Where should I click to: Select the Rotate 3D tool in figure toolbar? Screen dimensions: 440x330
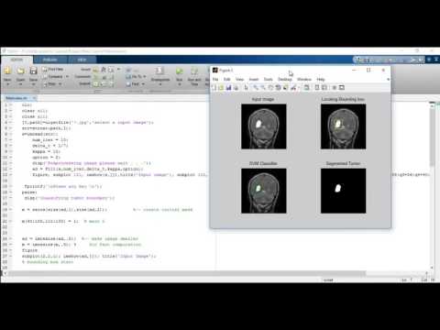278,88
